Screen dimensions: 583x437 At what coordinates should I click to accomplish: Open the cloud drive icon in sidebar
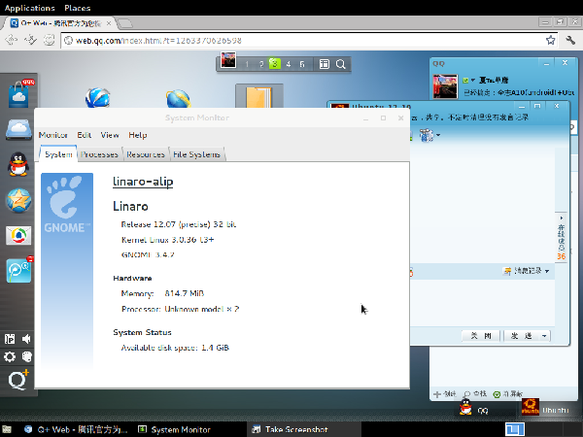click(x=18, y=130)
